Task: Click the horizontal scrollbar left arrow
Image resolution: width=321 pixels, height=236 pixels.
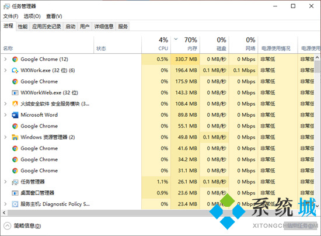Action: [x=4, y=213]
